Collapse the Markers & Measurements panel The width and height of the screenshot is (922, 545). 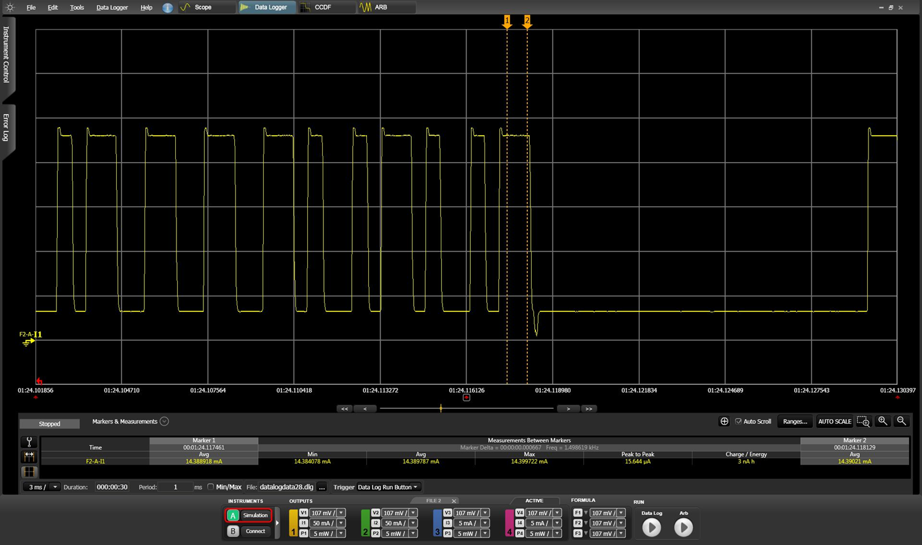164,422
